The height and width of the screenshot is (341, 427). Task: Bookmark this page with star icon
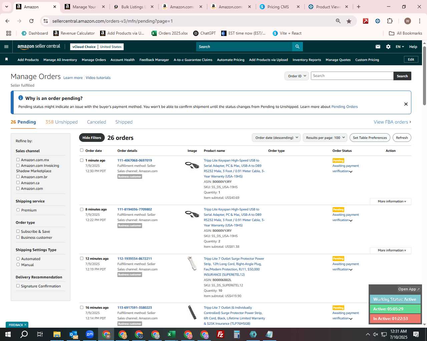pyautogui.click(x=349, y=21)
